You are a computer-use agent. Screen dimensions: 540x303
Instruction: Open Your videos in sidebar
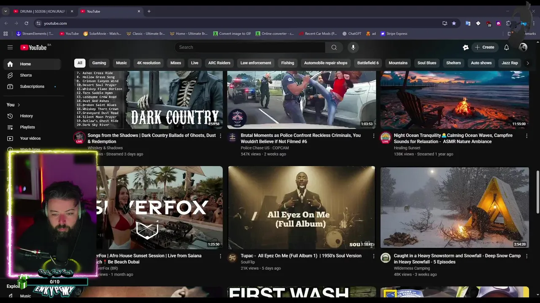(32, 138)
